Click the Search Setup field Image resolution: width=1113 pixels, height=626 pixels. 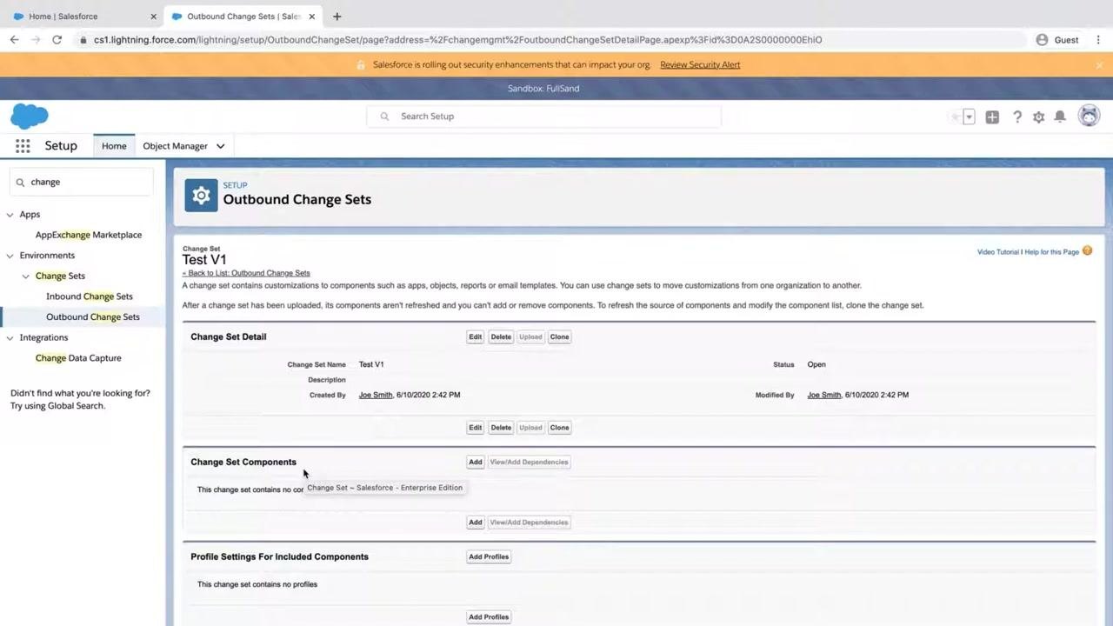click(x=544, y=117)
